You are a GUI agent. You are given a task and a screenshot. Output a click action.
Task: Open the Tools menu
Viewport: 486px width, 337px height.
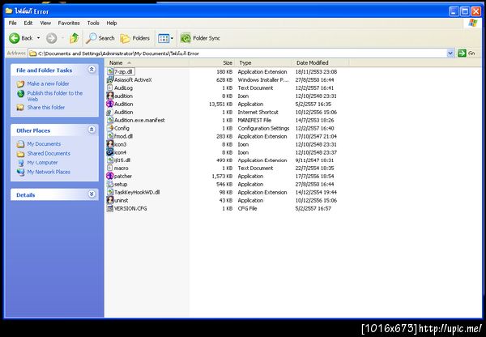[93, 23]
